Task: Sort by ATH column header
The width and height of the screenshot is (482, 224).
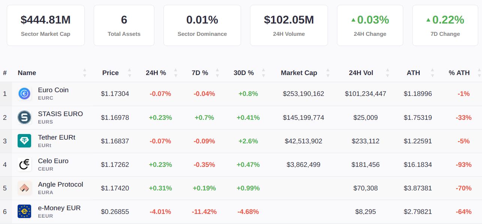Action: tap(413, 73)
